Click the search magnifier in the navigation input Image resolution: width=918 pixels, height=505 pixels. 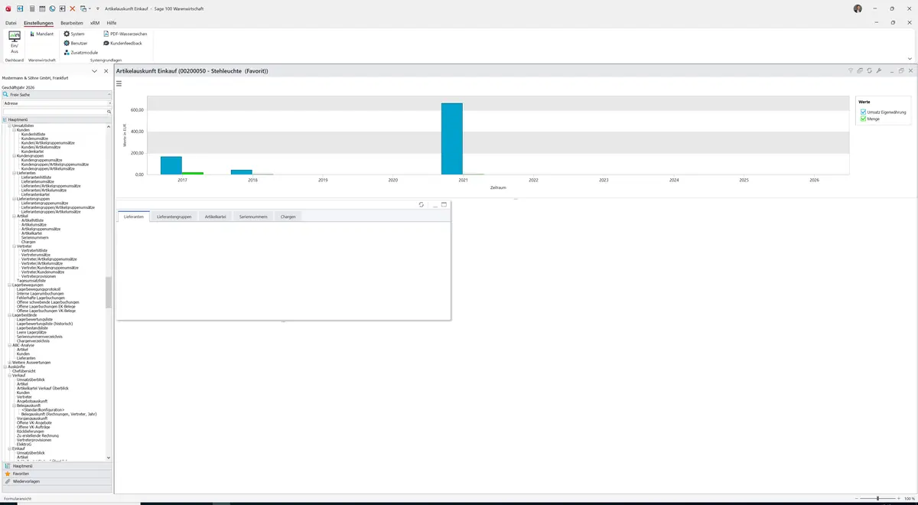point(109,112)
